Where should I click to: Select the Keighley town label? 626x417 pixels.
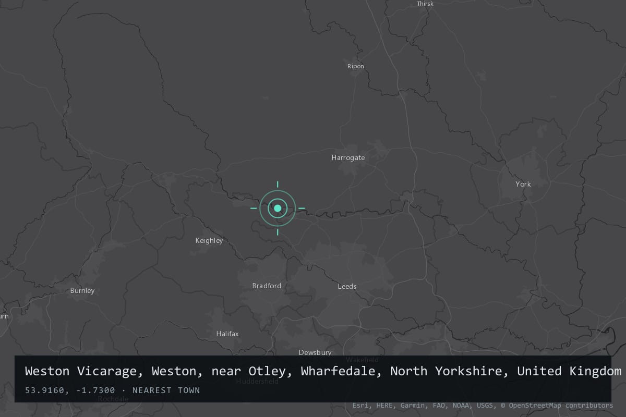[209, 240]
